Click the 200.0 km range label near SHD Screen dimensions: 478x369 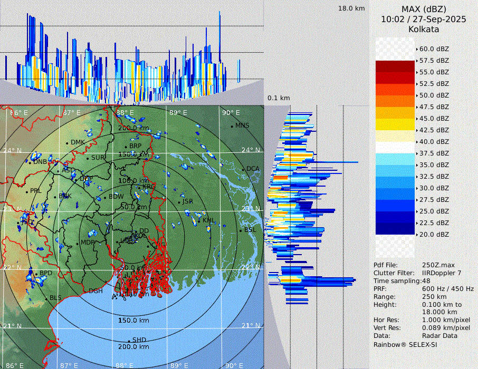pos(133,347)
